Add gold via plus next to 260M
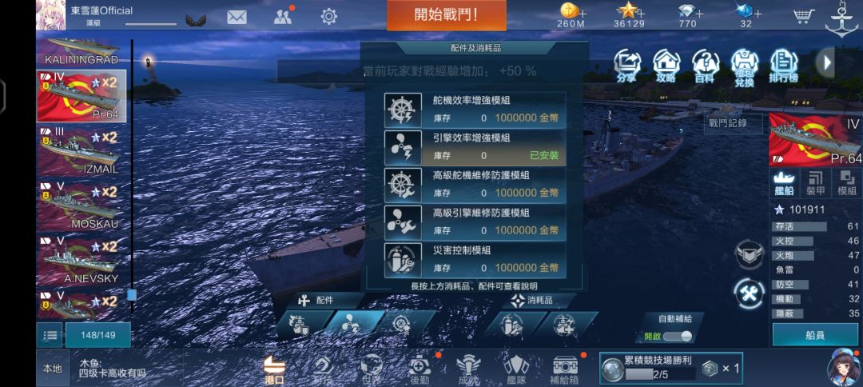 [x=583, y=12]
